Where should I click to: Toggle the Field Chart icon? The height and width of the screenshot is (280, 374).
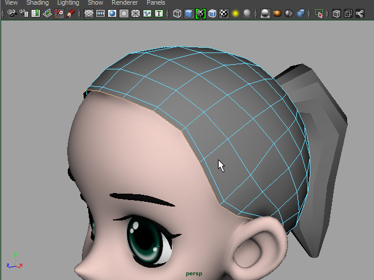point(136,13)
